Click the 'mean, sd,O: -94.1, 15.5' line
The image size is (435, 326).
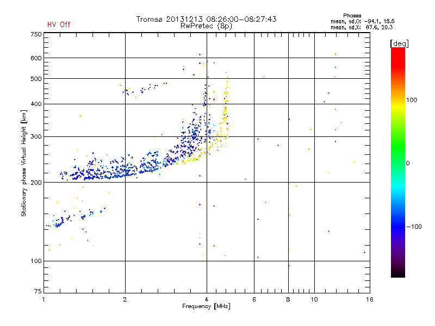coord(363,21)
